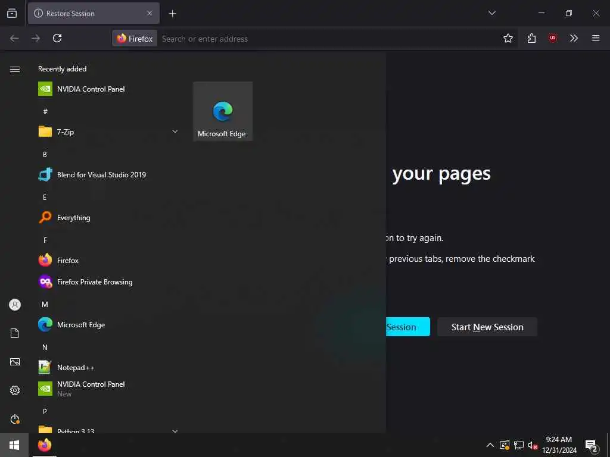Open a new tab with plus button
This screenshot has height=457, width=610.
172,14
